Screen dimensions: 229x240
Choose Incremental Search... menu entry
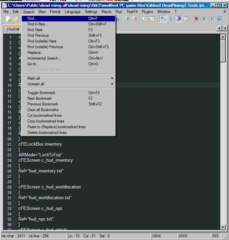(68, 58)
